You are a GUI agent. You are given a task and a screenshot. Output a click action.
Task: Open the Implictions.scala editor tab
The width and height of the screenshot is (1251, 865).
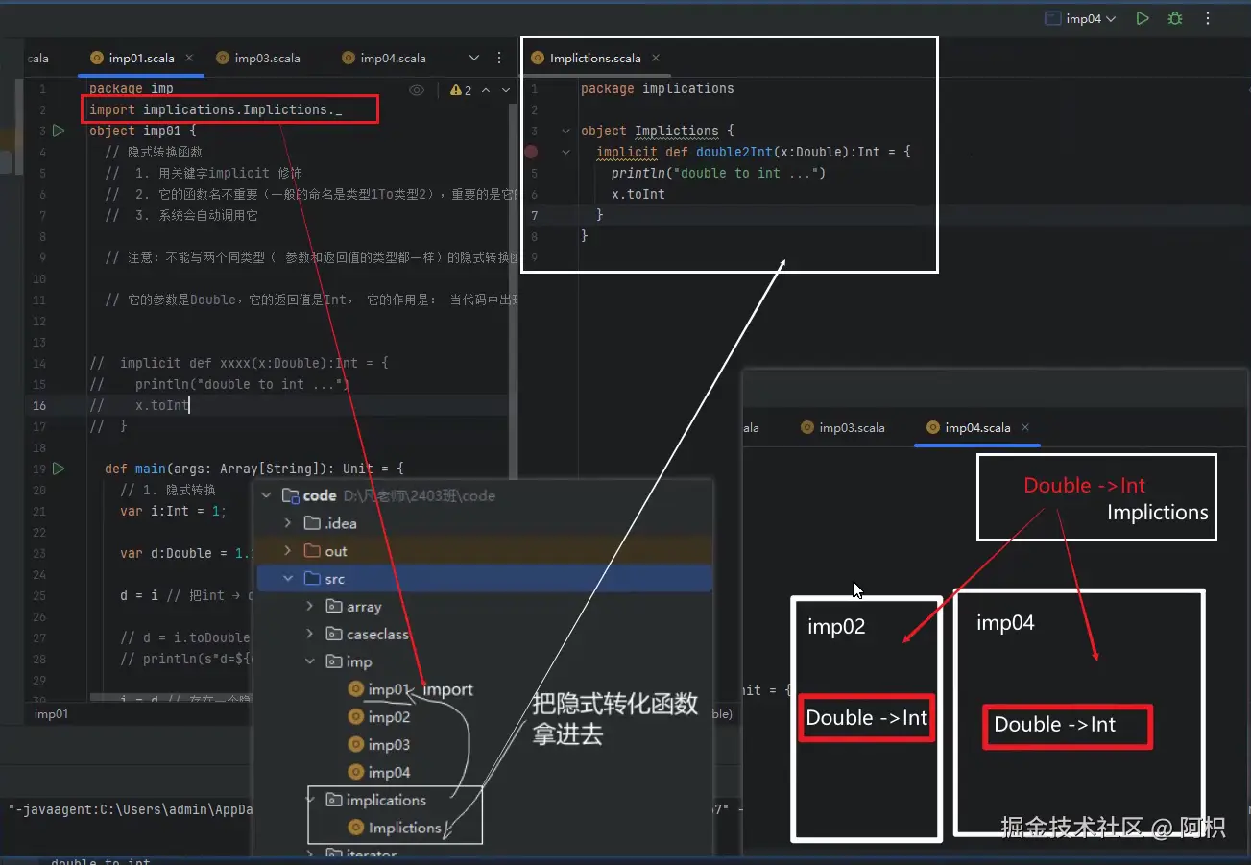(x=595, y=58)
